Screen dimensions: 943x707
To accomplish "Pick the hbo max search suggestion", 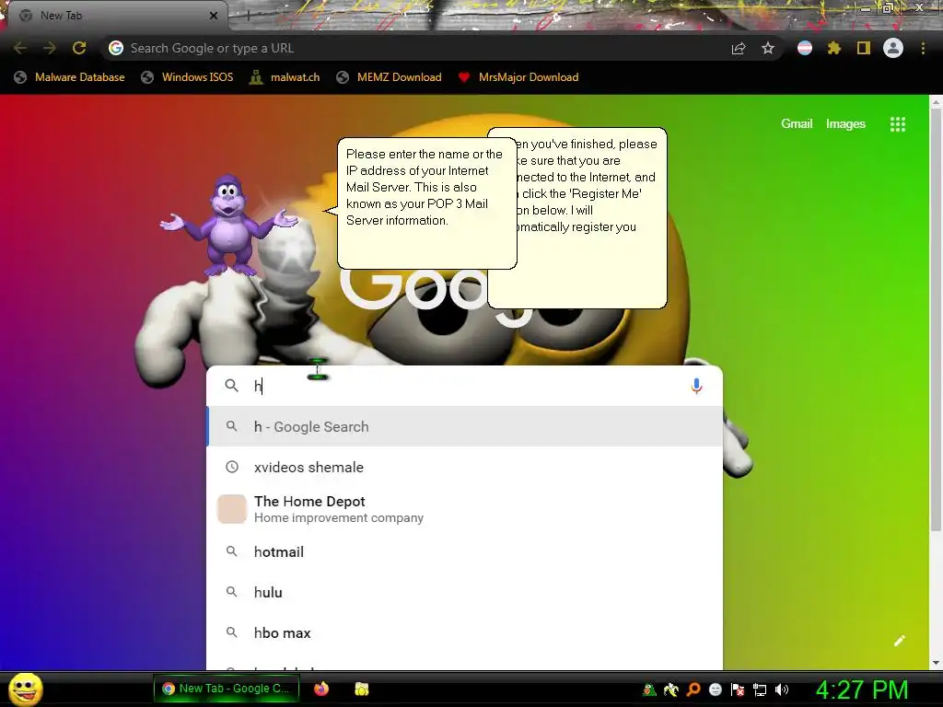I will [x=464, y=632].
